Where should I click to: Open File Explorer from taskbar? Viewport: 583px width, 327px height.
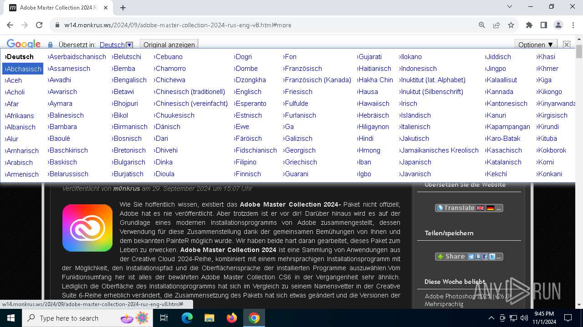tap(209, 318)
